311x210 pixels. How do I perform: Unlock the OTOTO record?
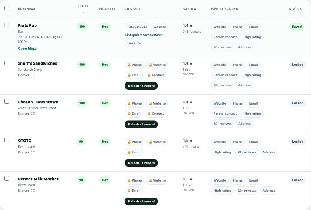tap(141, 163)
